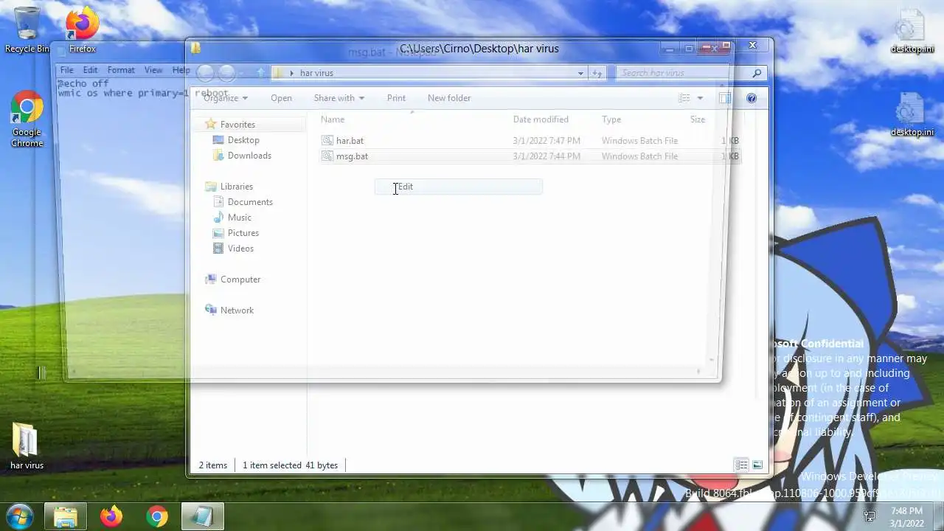Click Windows Batch File type for har.bat

tap(639, 140)
